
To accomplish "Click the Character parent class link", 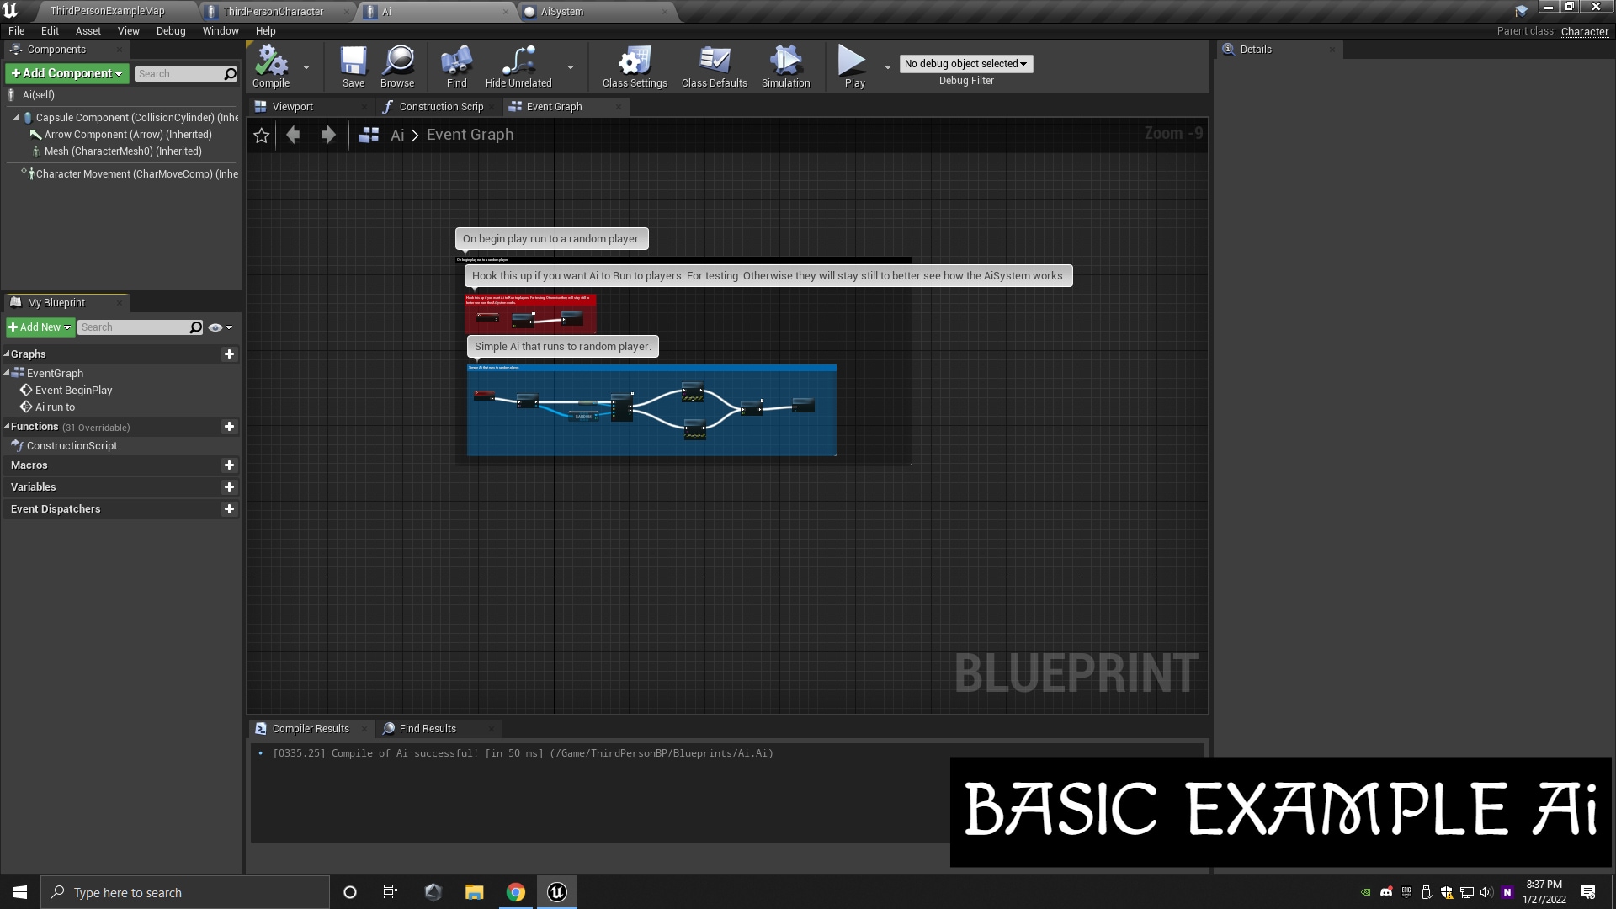I will point(1585,31).
